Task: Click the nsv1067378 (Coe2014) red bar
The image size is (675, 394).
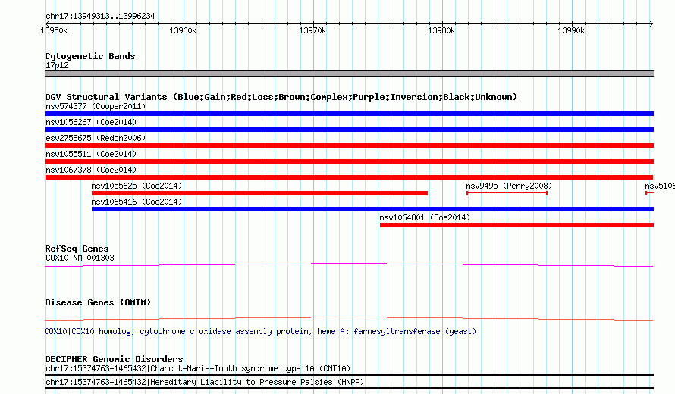Action: coord(349,177)
